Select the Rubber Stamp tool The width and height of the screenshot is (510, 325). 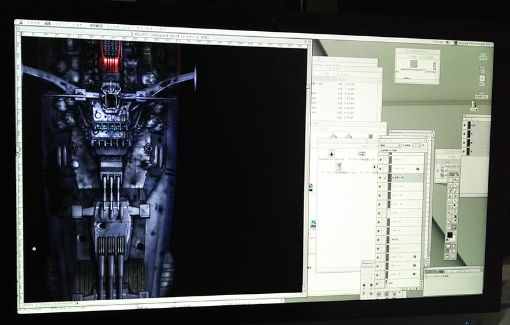coord(451,196)
